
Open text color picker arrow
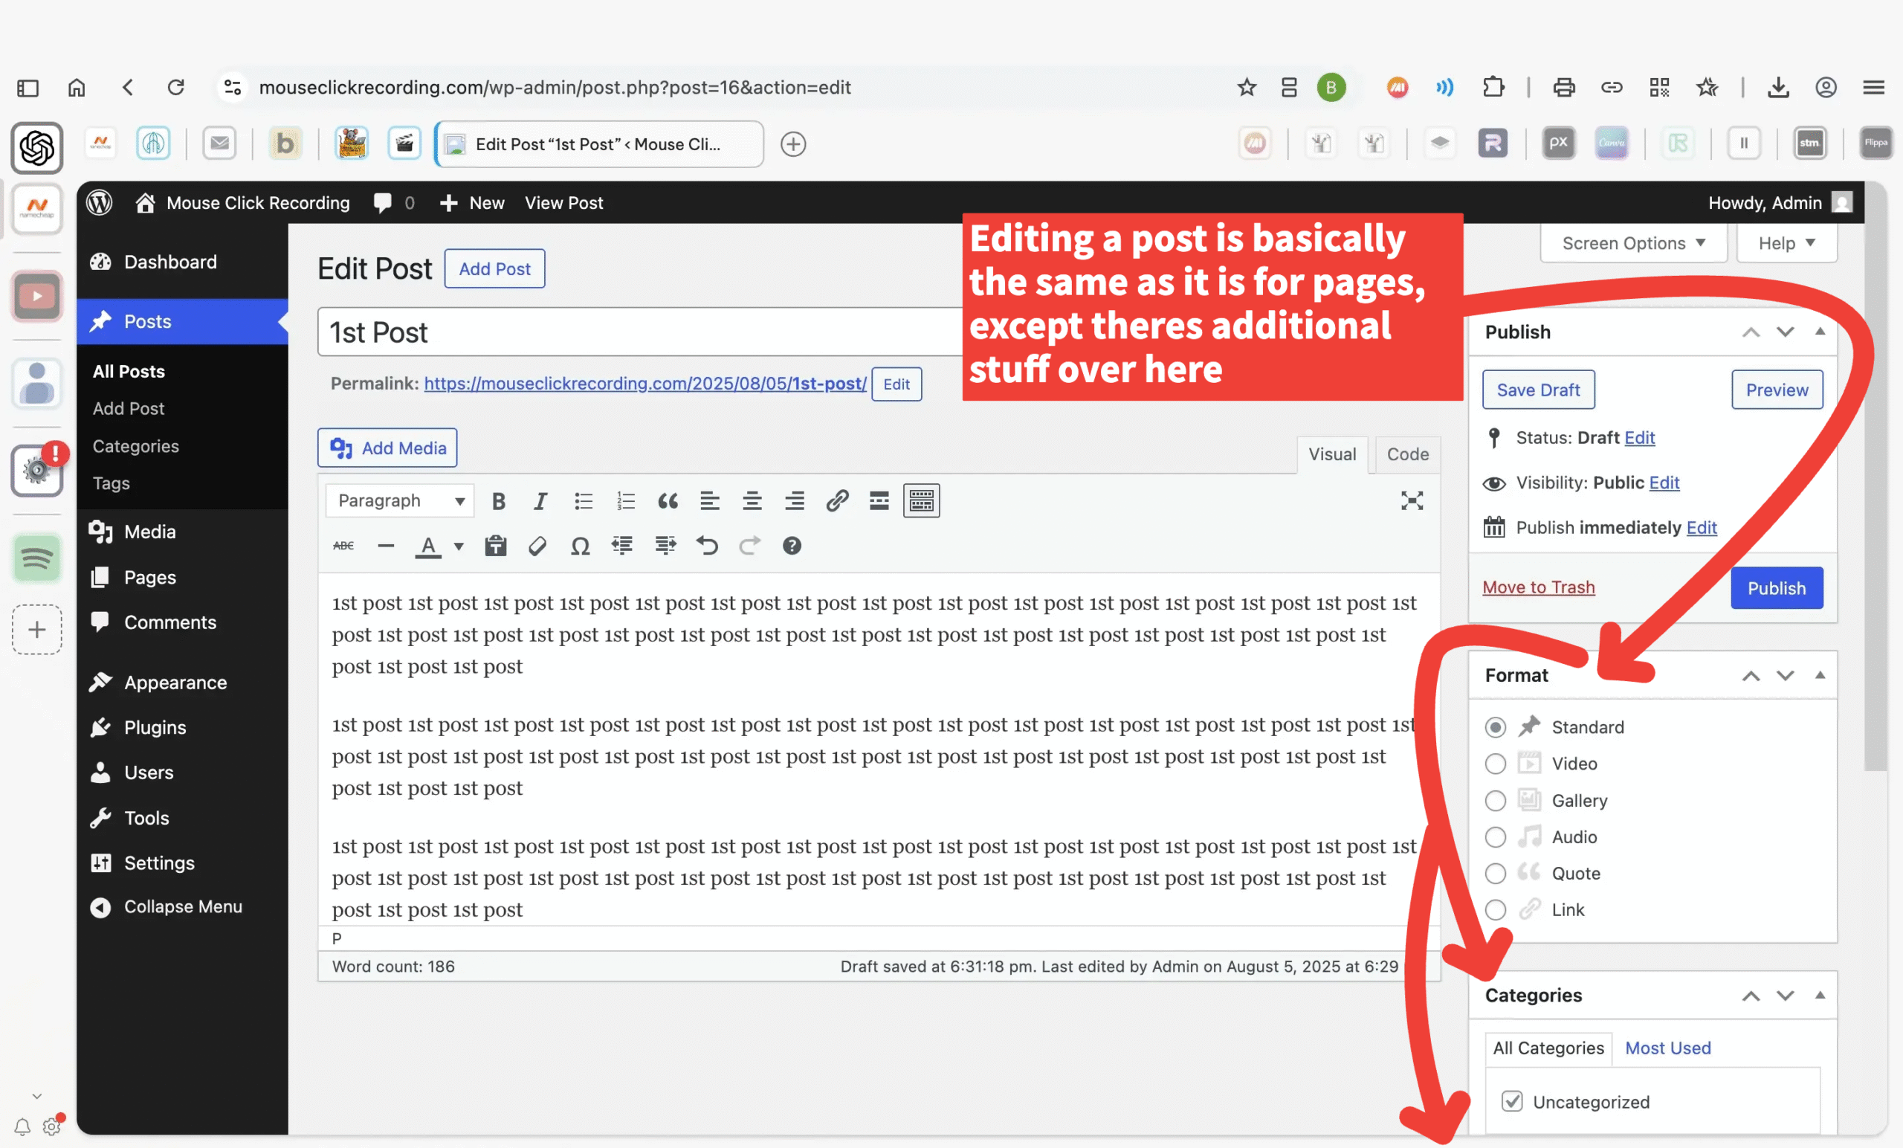pyautogui.click(x=459, y=546)
